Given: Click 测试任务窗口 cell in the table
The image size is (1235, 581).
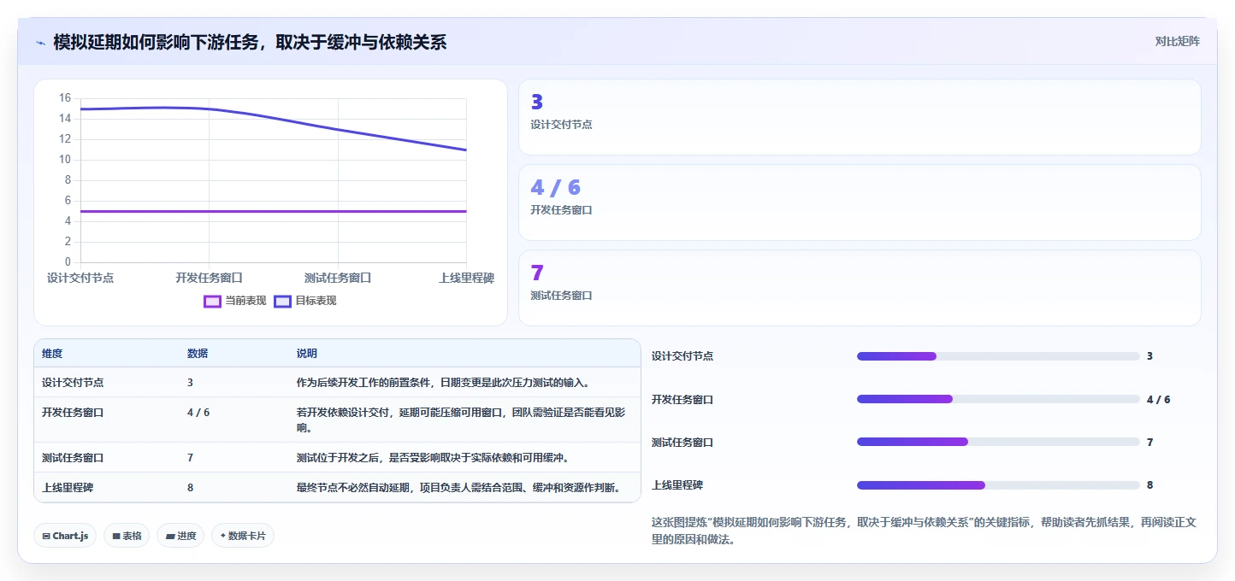Looking at the screenshot, I should tap(73, 458).
